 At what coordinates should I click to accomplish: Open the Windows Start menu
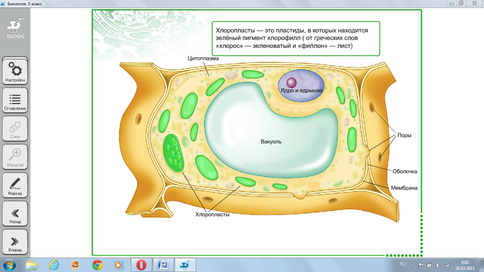click(x=9, y=265)
